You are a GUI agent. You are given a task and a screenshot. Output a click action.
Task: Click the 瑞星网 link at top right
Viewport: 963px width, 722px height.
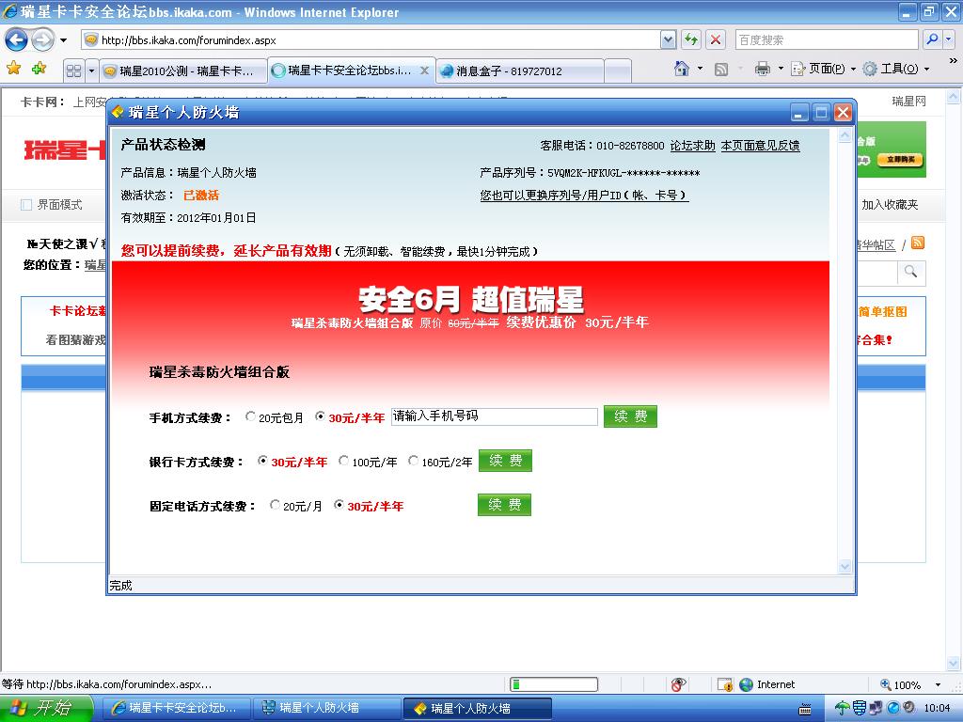pyautogui.click(x=908, y=102)
